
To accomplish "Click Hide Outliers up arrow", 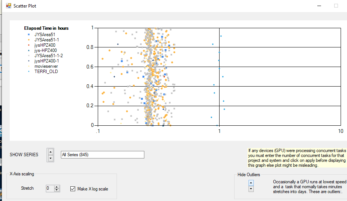I will click(x=251, y=183).
